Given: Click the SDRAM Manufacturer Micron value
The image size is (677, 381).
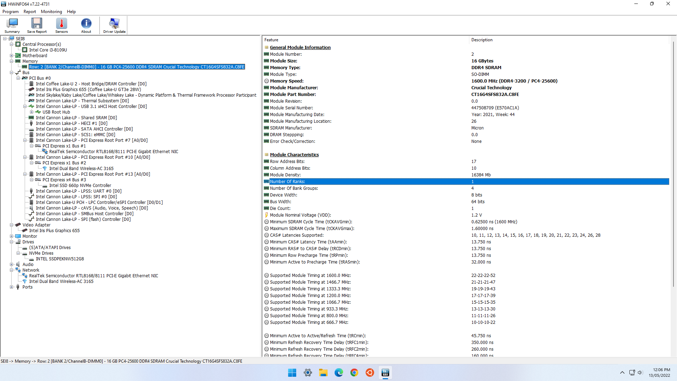Looking at the screenshot, I should (477, 128).
